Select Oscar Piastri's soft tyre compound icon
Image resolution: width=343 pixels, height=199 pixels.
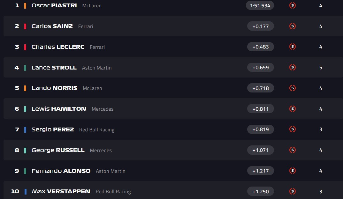(x=293, y=5)
